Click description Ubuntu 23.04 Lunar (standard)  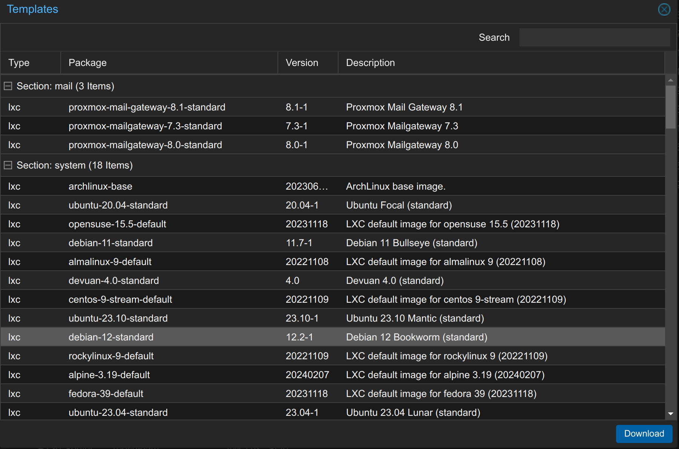point(413,412)
